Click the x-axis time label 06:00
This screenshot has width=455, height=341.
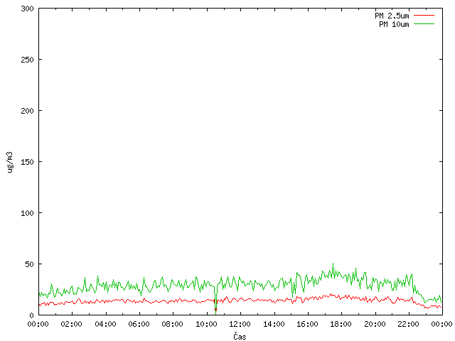click(x=139, y=324)
